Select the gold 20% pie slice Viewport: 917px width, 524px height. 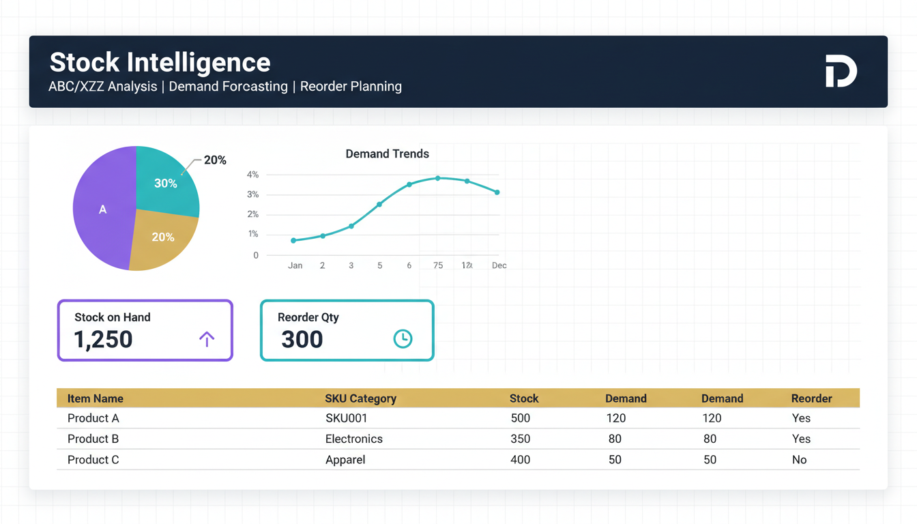162,237
